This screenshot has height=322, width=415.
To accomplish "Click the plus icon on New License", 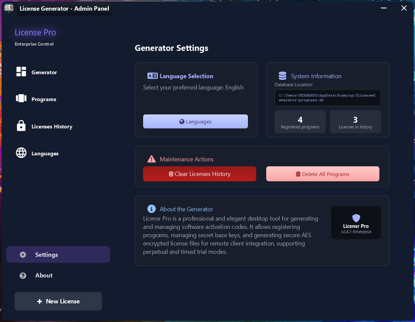I will (40, 301).
